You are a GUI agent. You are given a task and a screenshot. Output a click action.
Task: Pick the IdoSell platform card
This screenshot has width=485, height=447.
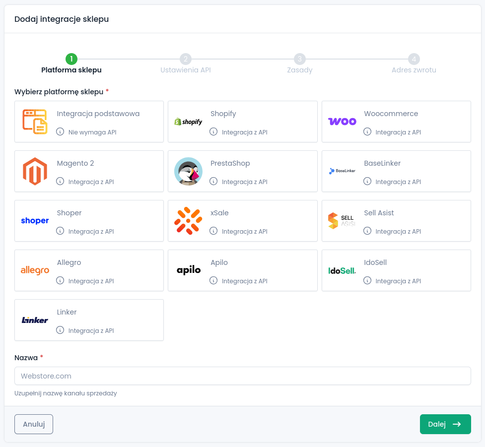pos(396,270)
